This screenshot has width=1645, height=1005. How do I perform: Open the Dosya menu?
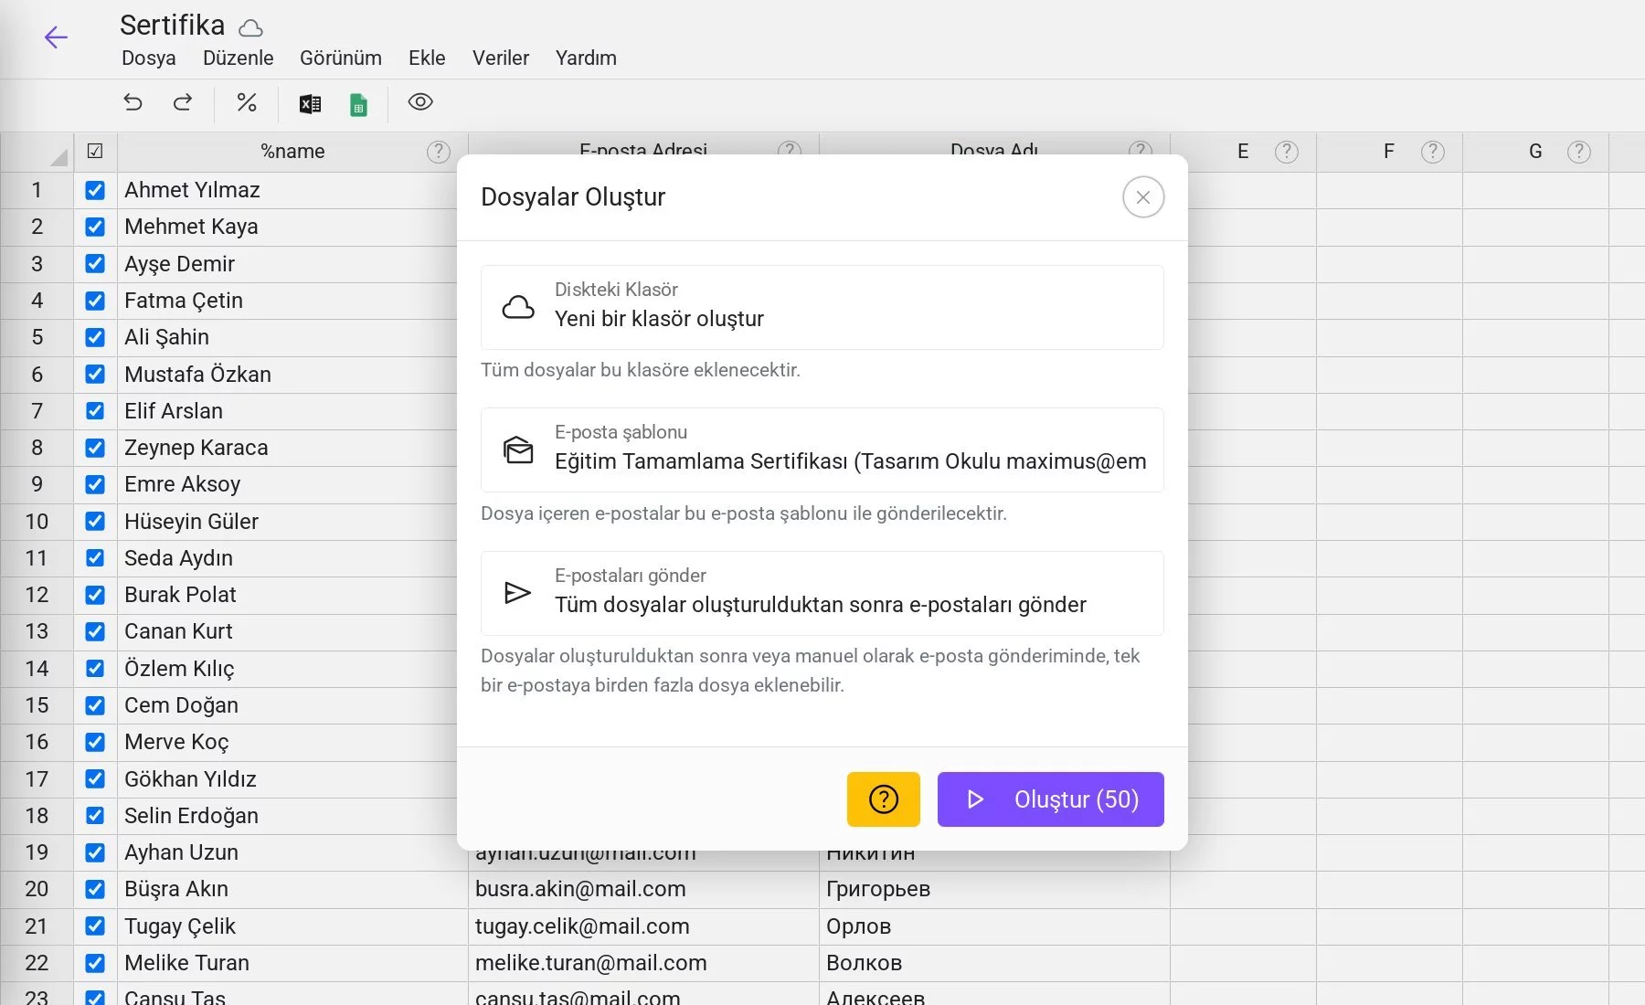coord(149,58)
